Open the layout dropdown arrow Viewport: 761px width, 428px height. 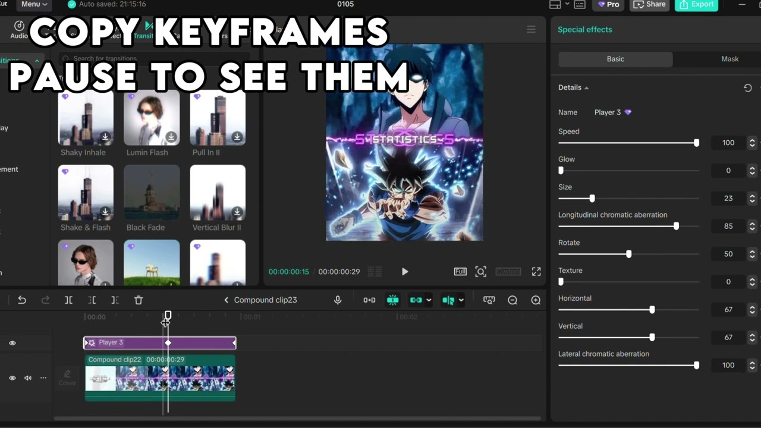(567, 4)
